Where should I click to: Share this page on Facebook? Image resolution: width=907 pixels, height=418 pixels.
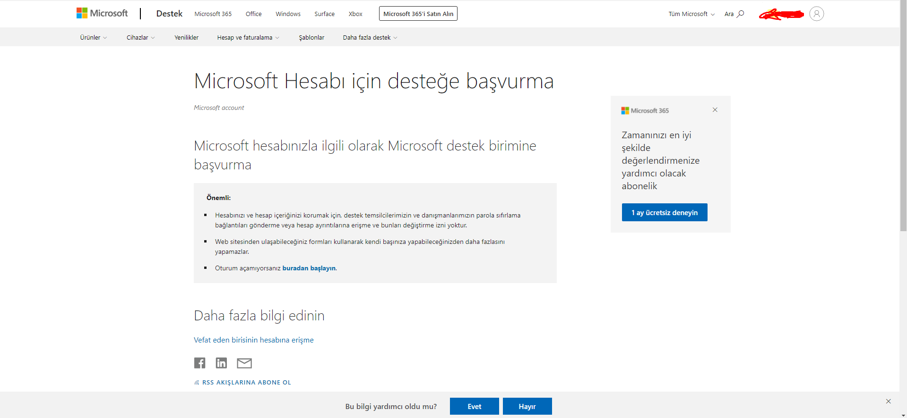199,363
